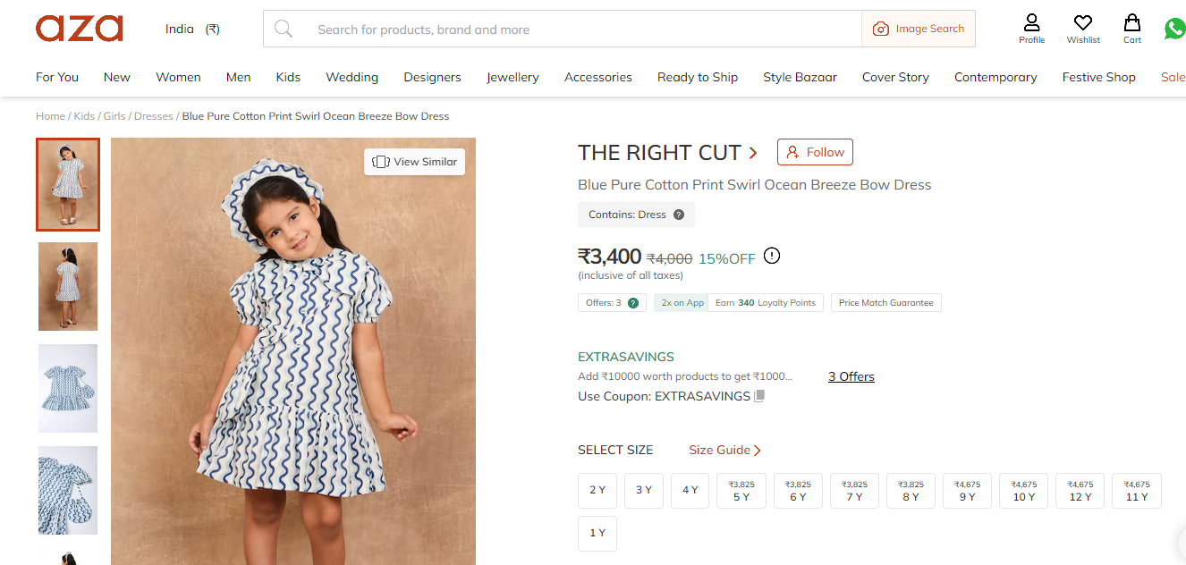
Task: Expand the Size Guide
Action: (x=724, y=451)
